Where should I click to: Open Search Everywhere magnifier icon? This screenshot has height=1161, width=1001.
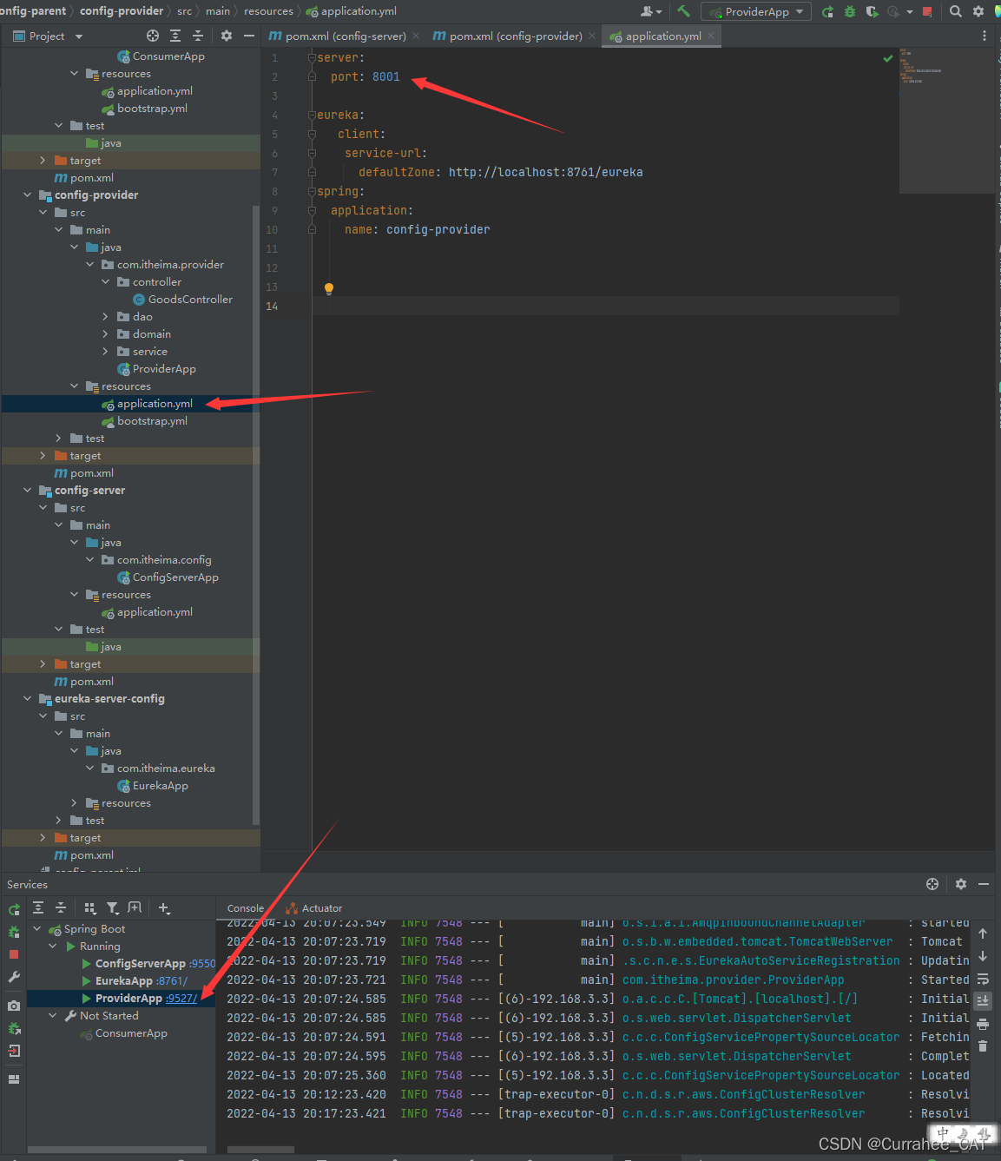[x=956, y=11]
